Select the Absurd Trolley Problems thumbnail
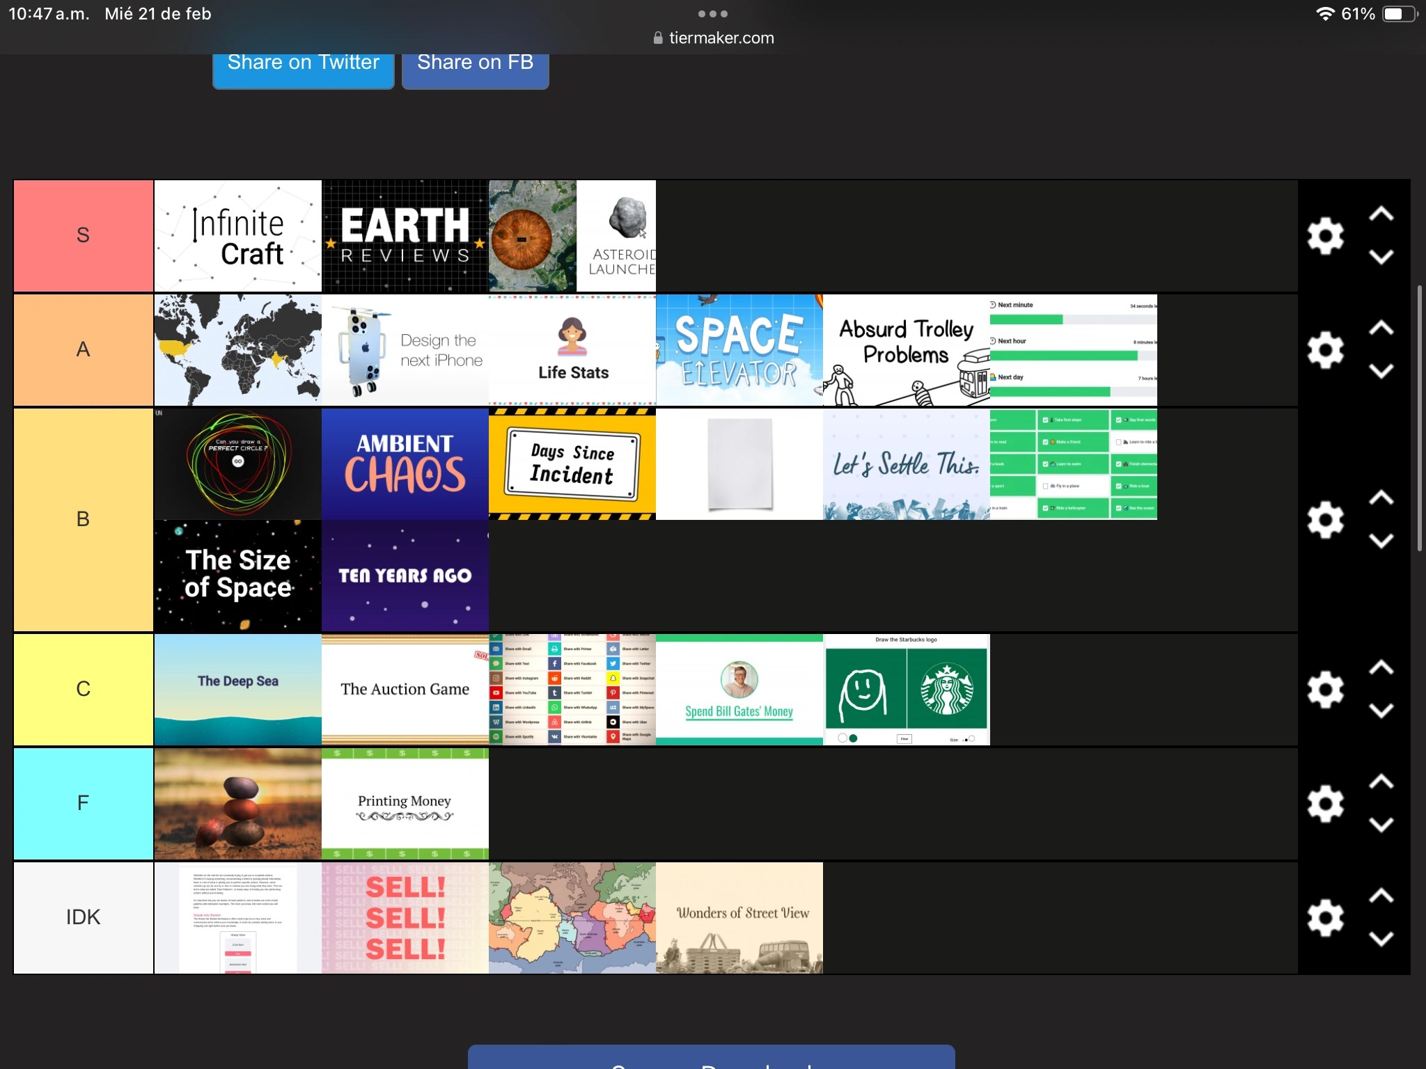Image resolution: width=1426 pixels, height=1069 pixels. click(x=907, y=350)
